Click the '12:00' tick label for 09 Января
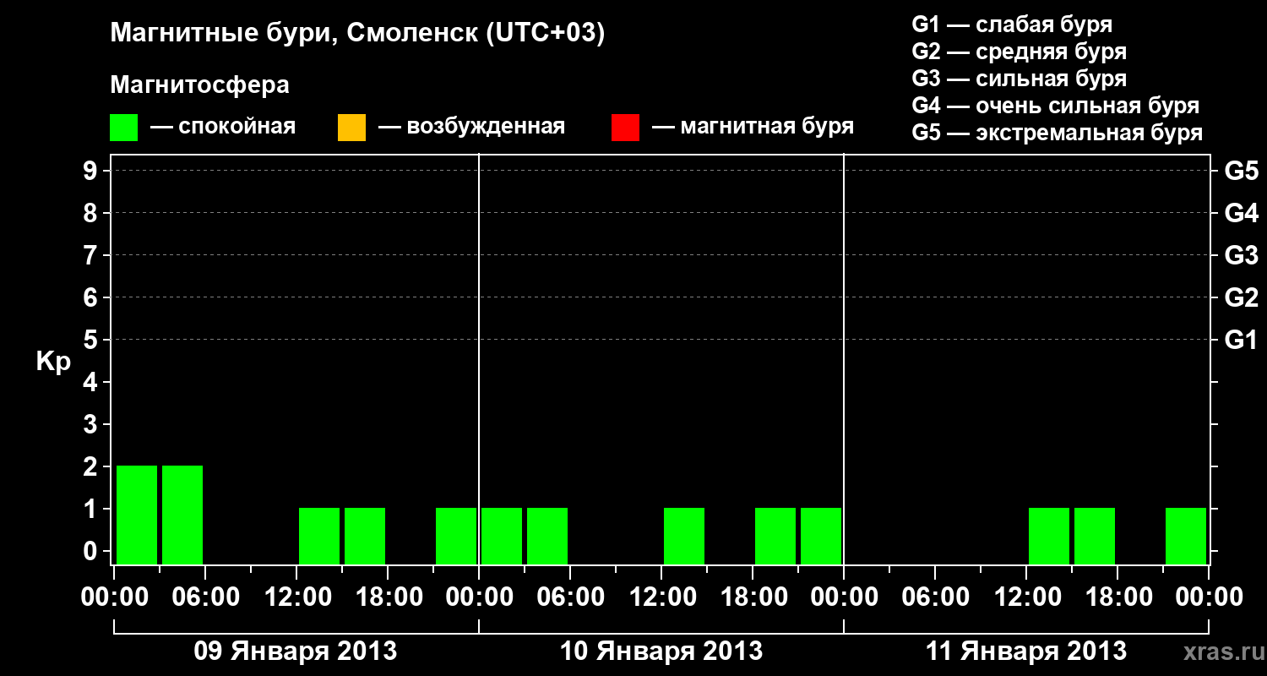This screenshot has height=676, width=1267. coord(296,597)
